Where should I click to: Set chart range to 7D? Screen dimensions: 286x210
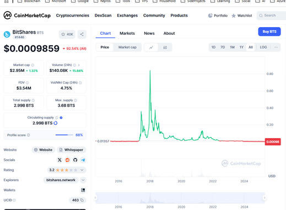[223, 48]
